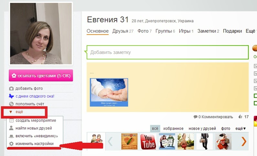Click the camera icon beside добавить фото
Image resolution: width=257 pixels, height=156 pixels.
tap(11, 88)
